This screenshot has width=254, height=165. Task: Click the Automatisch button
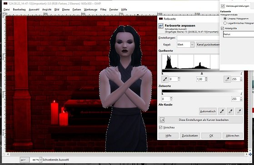click(208, 111)
